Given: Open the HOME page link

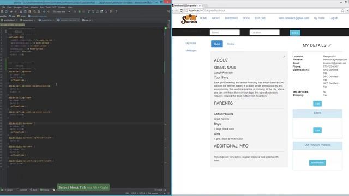Looking at the screenshot, I should [203, 18].
